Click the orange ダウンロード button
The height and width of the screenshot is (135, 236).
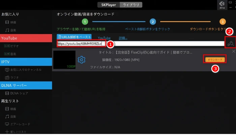(215, 60)
